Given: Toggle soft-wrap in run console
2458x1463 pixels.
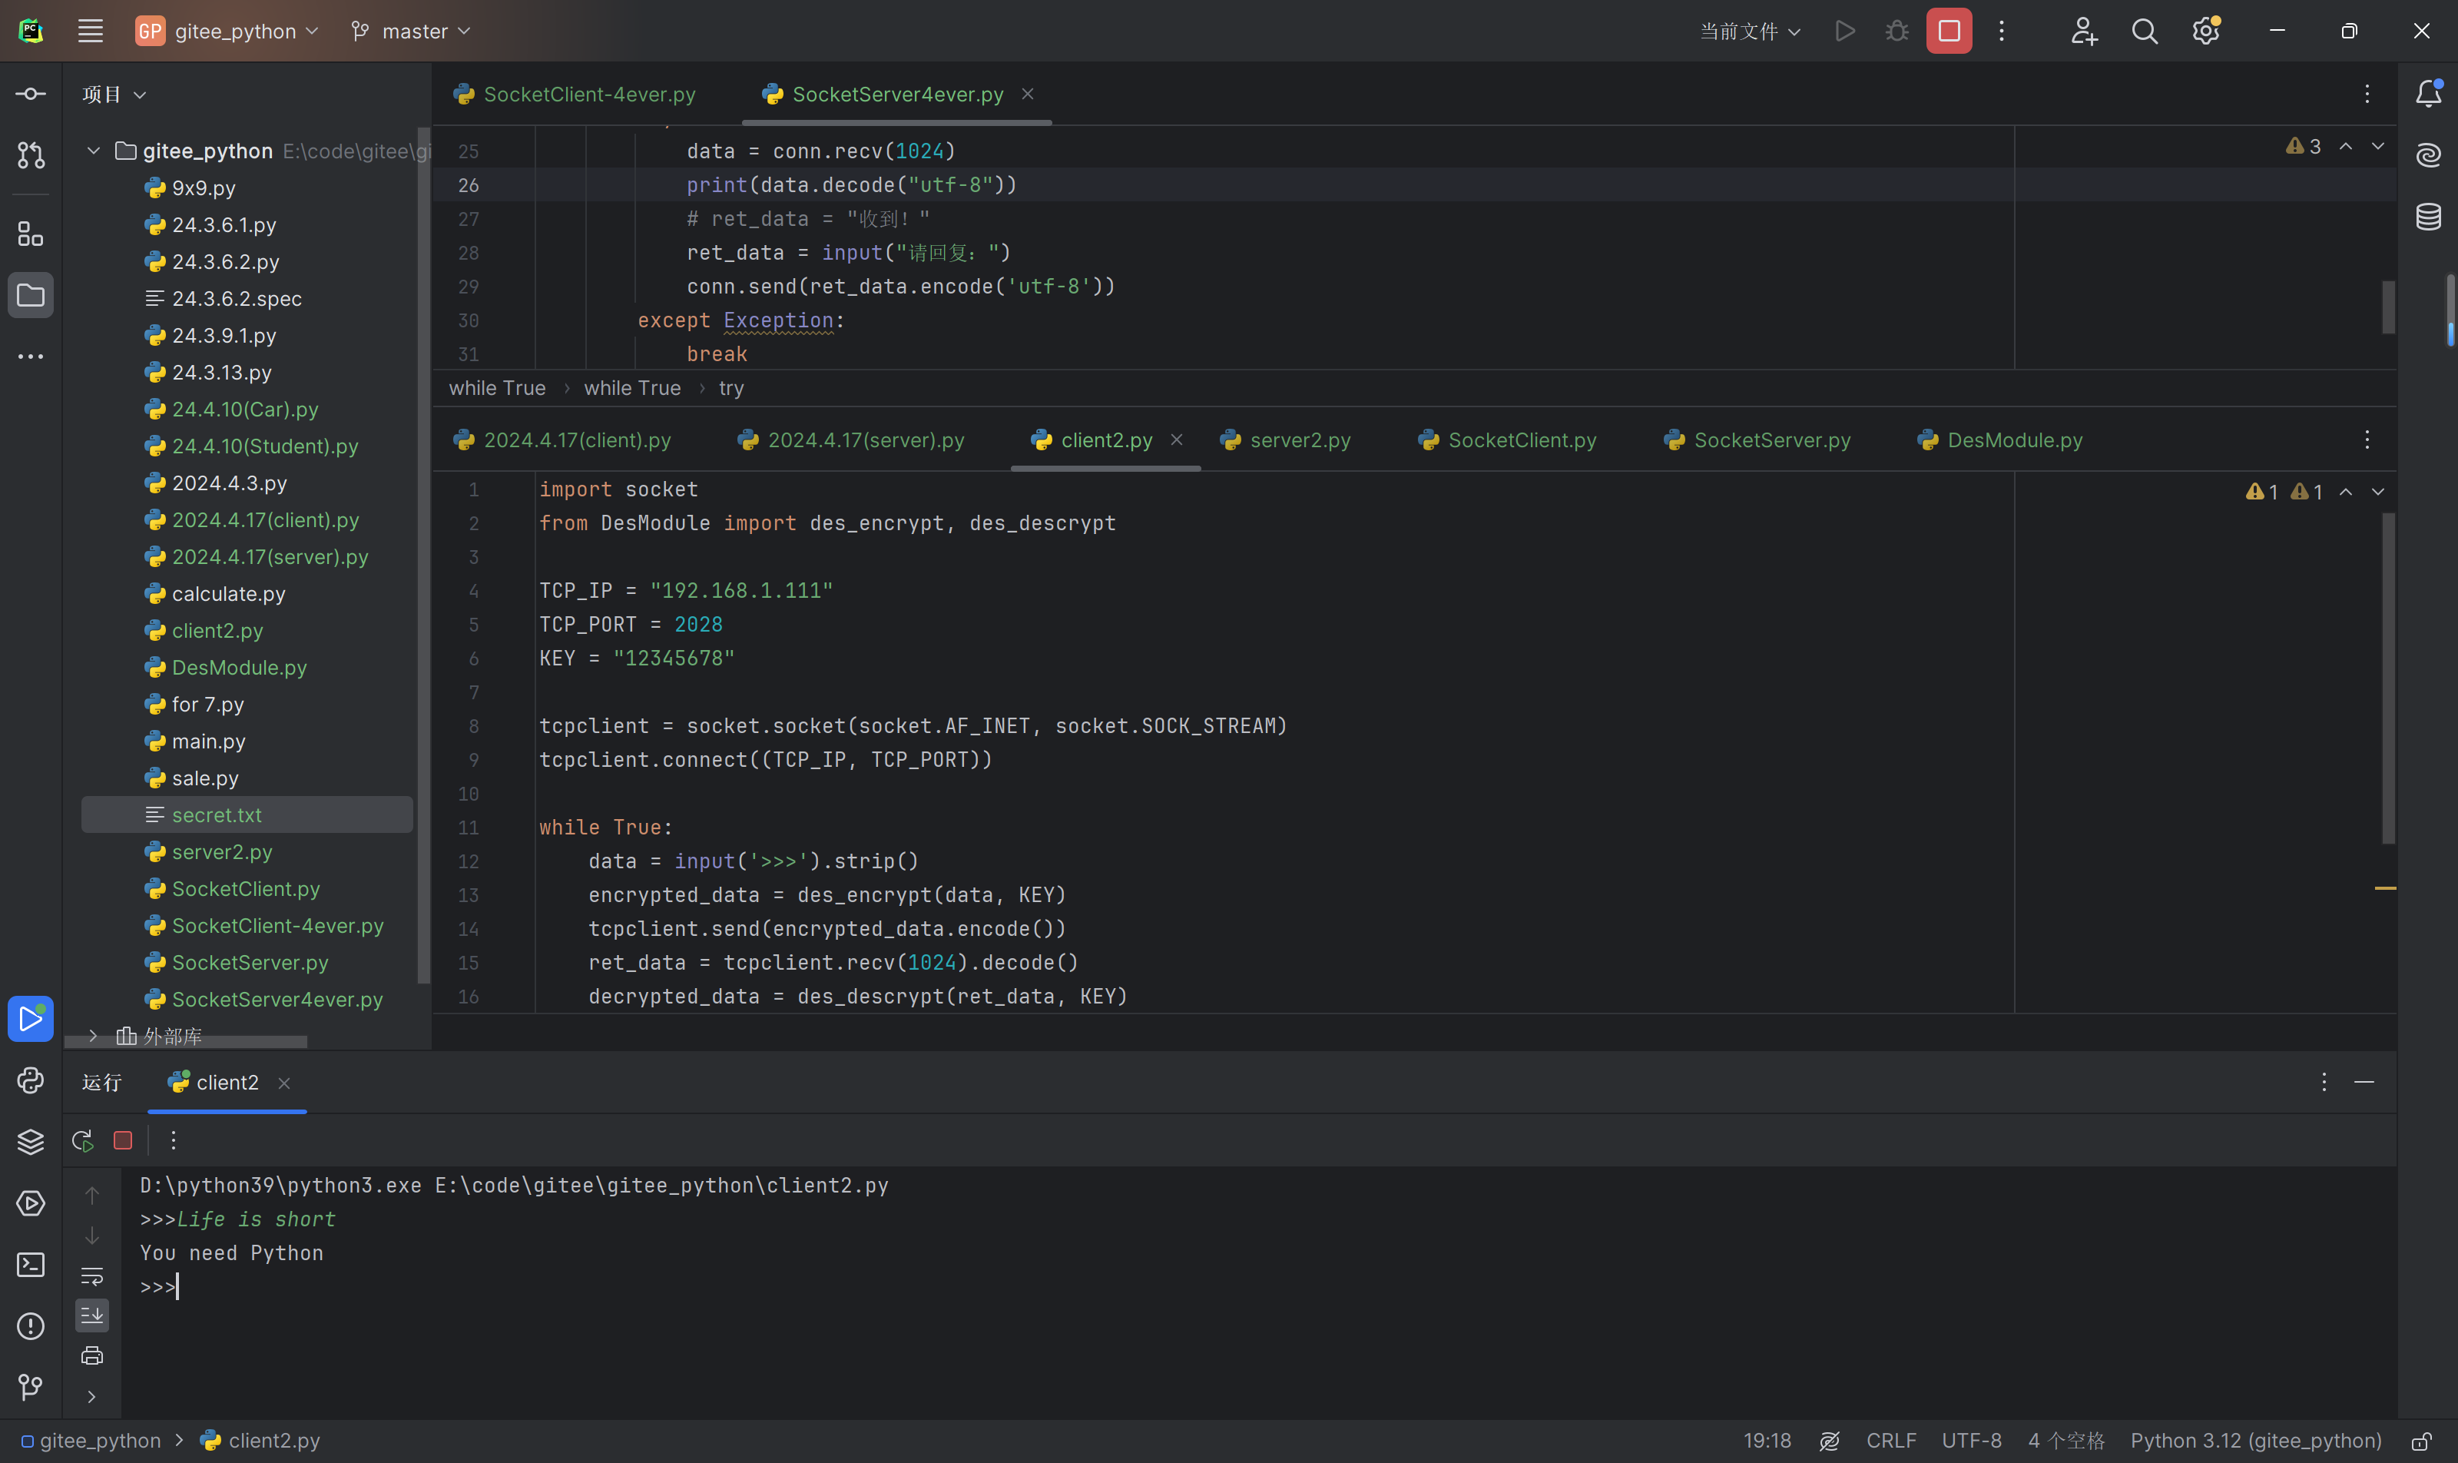Looking at the screenshot, I should coord(91,1276).
